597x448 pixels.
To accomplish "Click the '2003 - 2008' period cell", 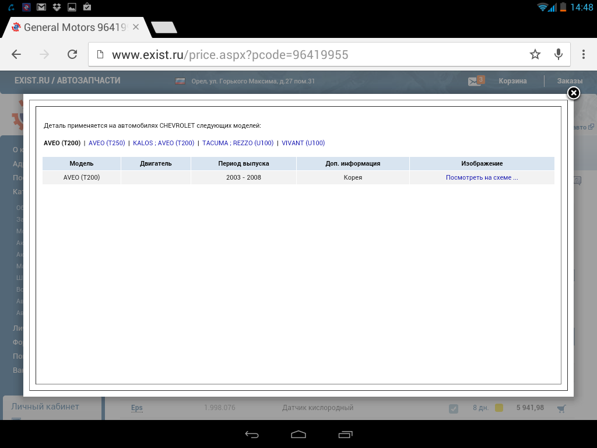I will (244, 177).
